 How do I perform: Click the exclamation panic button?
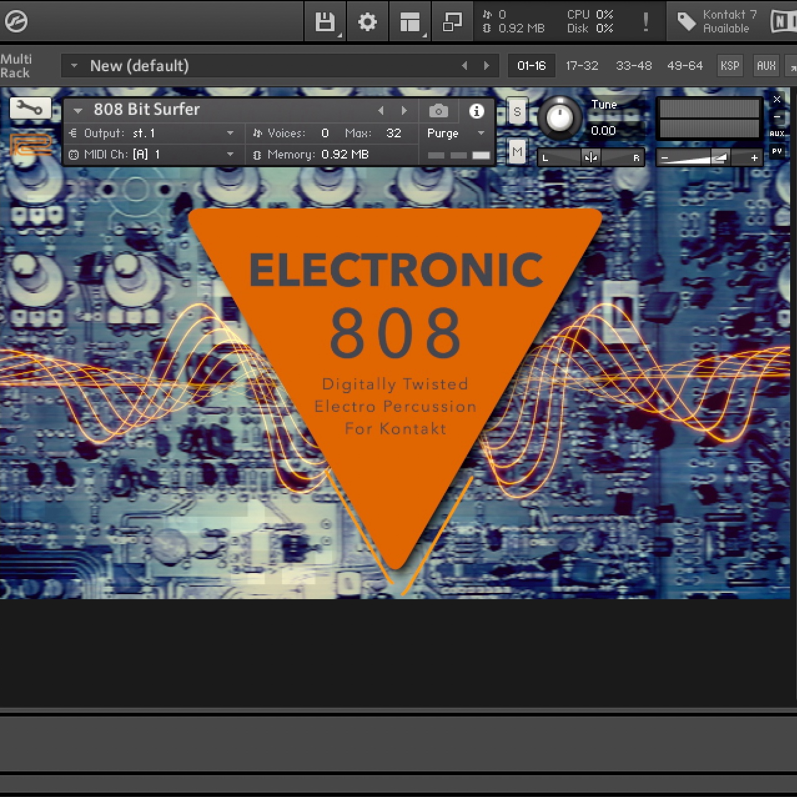pos(645,22)
